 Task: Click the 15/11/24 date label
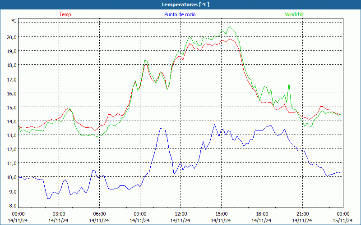343,220
